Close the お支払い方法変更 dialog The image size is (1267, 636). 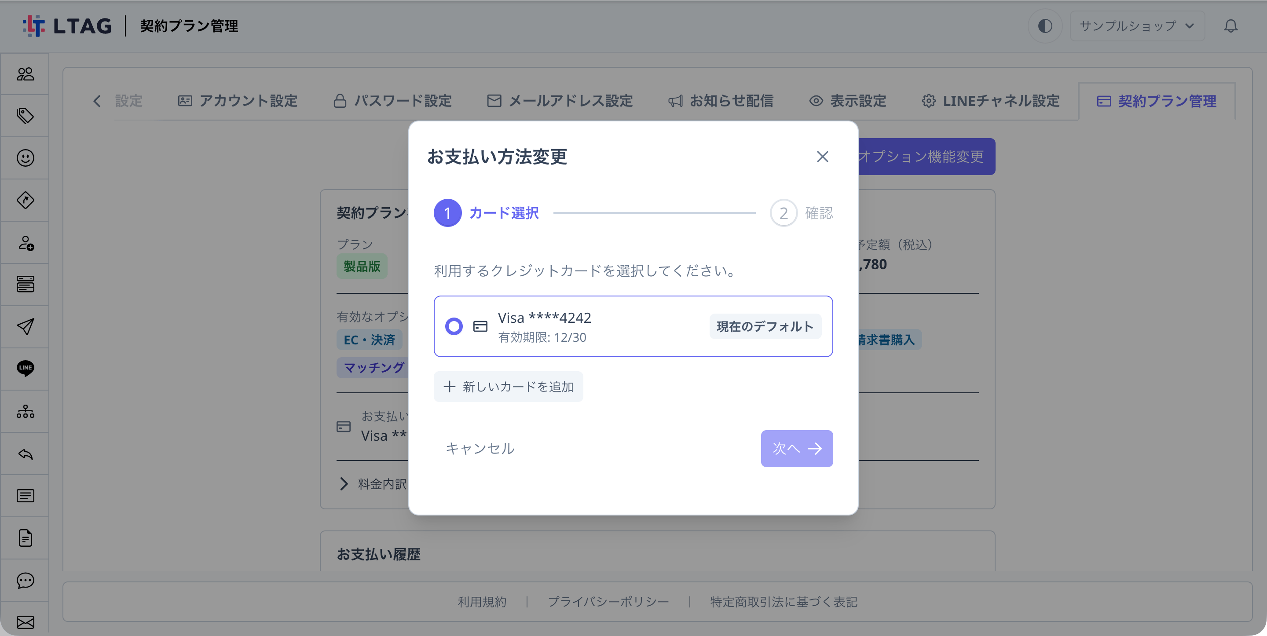(x=822, y=157)
